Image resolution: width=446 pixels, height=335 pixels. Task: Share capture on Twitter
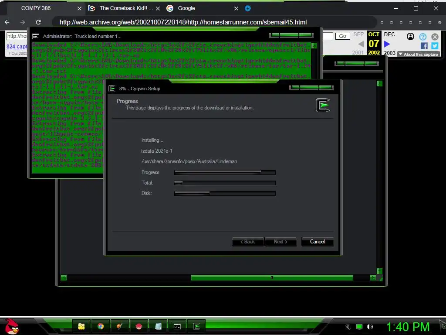point(435,46)
